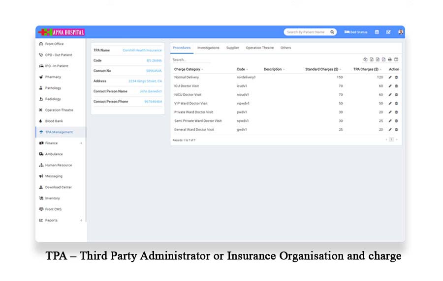Expand the Reports menu chevron

point(81,221)
